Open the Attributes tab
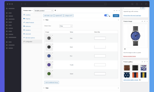Screen dimensions: 154x92 click(x=32, y=26)
